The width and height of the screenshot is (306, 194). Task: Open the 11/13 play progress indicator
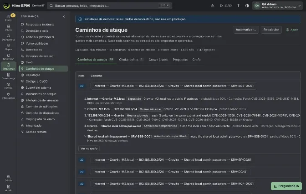tap(226, 5)
